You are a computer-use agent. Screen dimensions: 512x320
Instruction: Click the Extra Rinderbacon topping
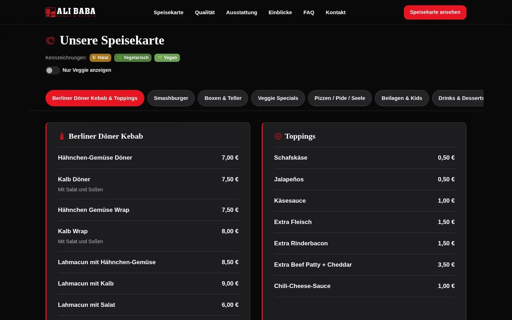(x=364, y=244)
